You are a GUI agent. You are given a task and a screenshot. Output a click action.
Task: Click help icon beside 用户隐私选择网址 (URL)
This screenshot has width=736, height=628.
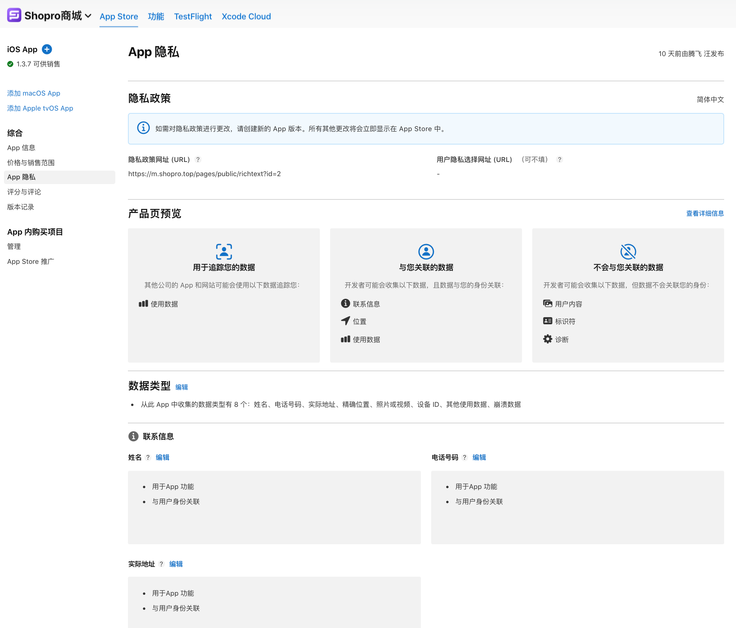click(x=560, y=160)
